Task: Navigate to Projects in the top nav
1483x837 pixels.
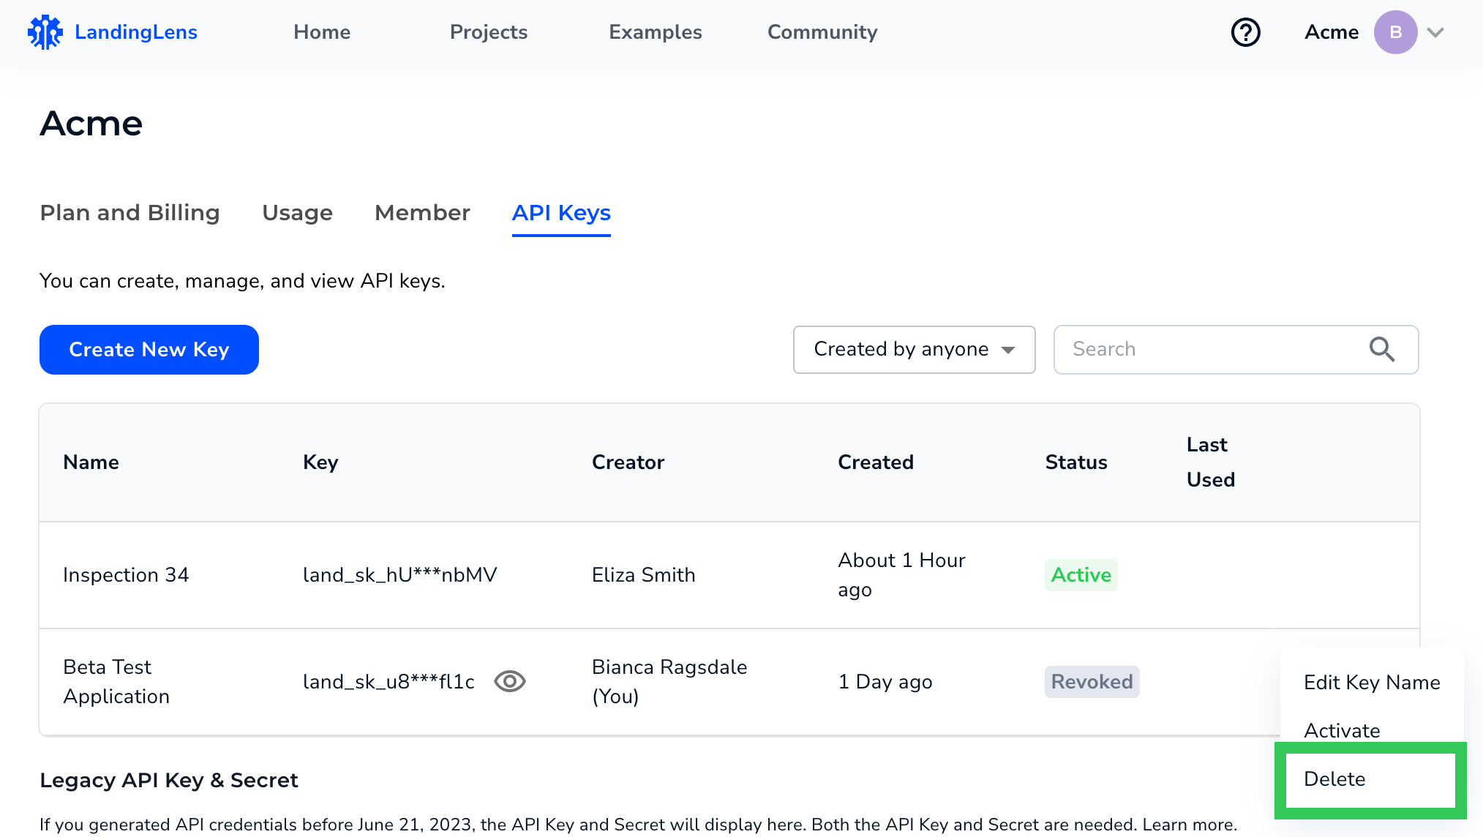Action: (488, 32)
